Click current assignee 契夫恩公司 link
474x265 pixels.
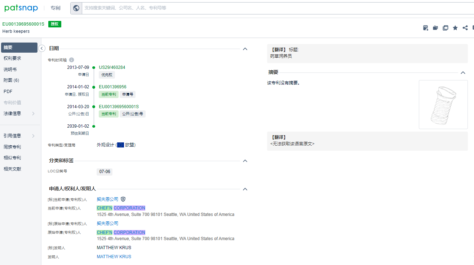[x=107, y=199]
